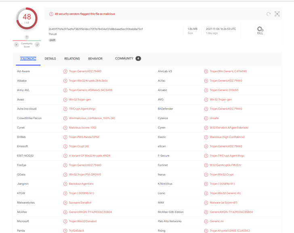
Task: Click the 48/68 detection score gauge
Action: [x=27, y=19]
